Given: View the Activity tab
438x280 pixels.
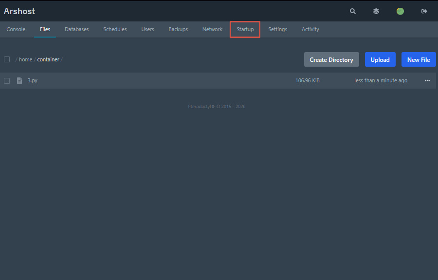Looking at the screenshot, I should (x=310, y=29).
